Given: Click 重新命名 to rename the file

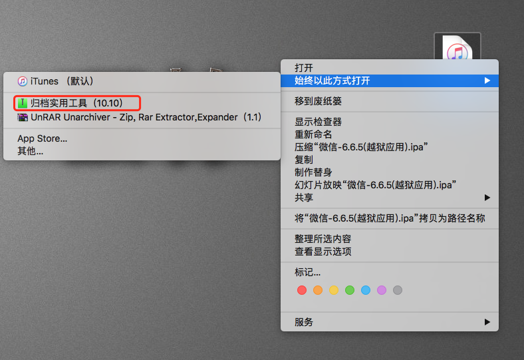Looking at the screenshot, I should (390, 134).
